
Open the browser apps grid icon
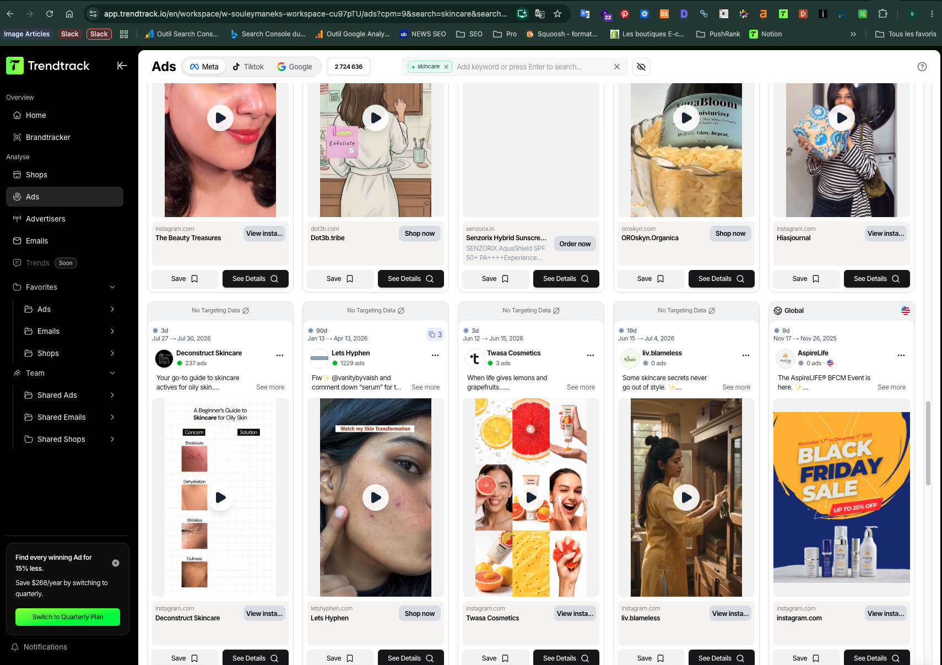[x=124, y=34]
